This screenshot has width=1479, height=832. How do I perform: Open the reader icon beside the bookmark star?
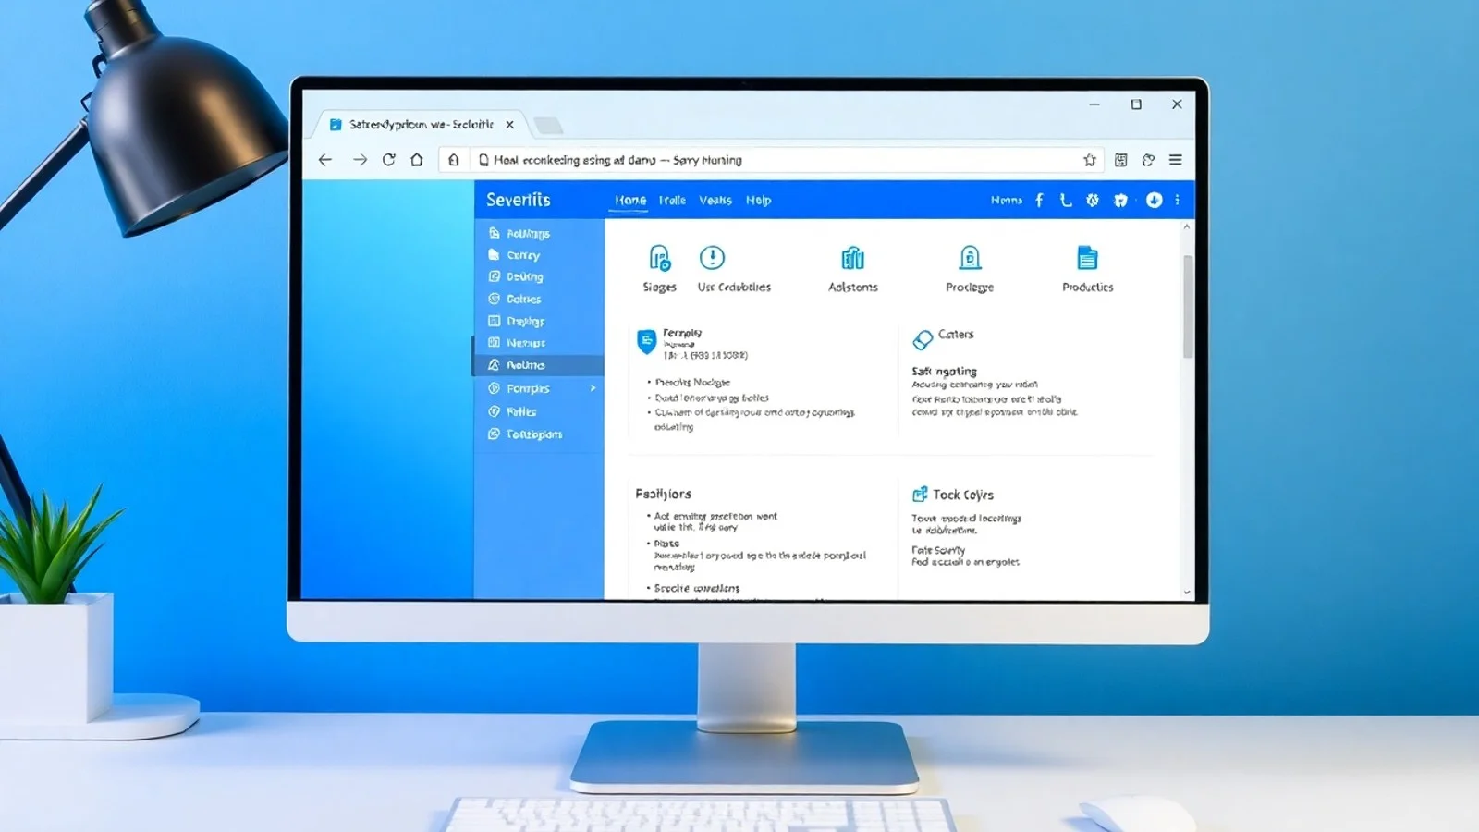(1120, 160)
